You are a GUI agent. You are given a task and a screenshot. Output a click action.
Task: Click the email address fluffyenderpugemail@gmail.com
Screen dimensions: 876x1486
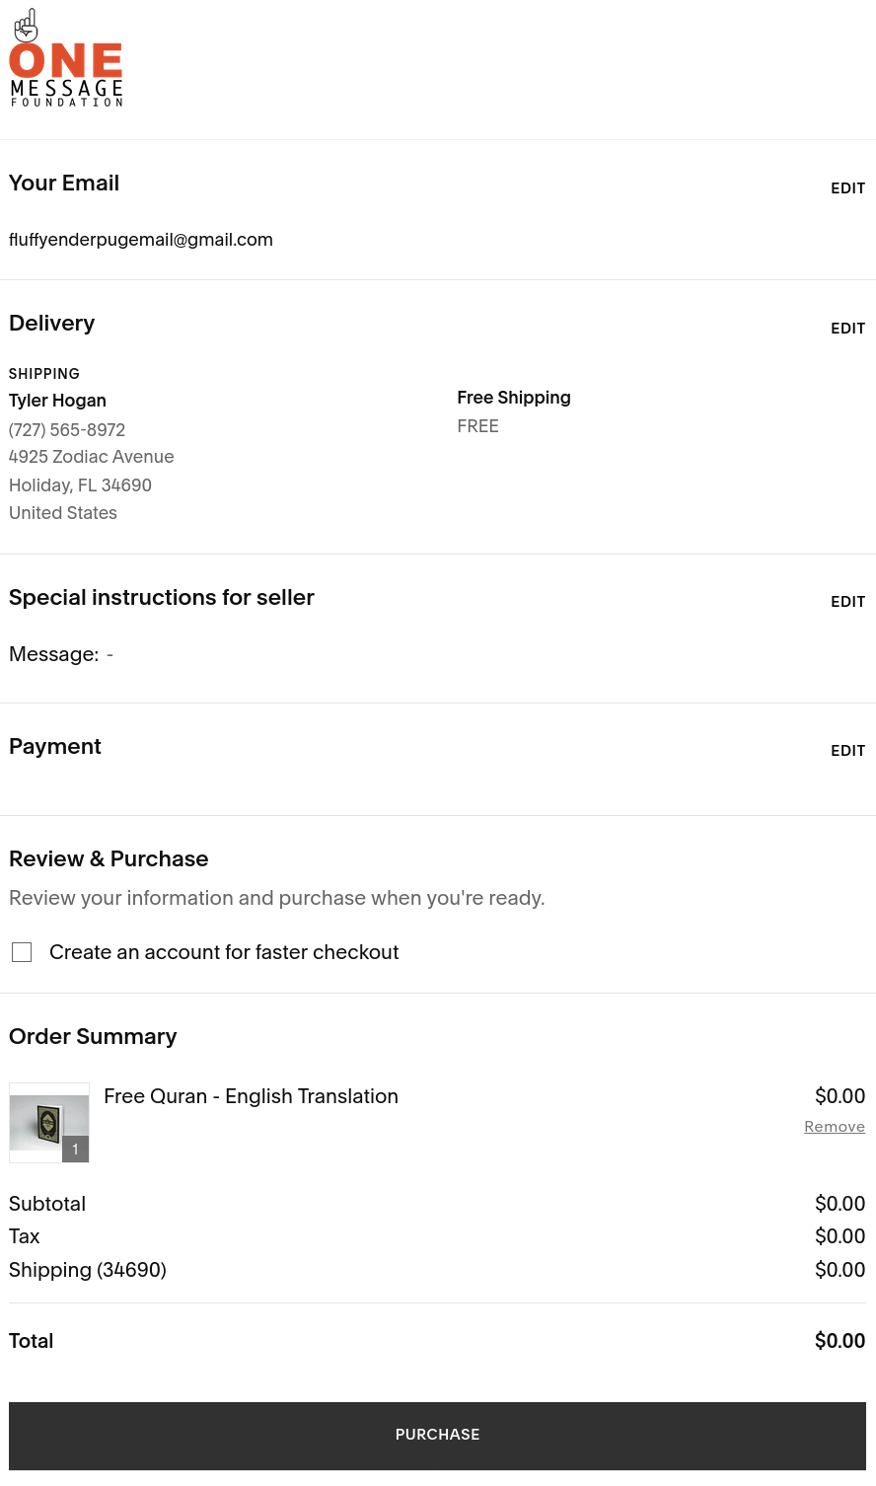141,240
